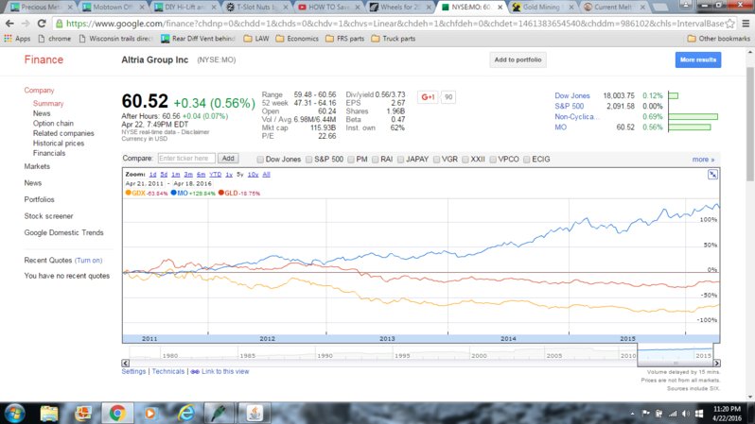Viewport: 755px width, 424px height.
Task: Click the Action Center flag icon
Action: [x=645, y=414]
